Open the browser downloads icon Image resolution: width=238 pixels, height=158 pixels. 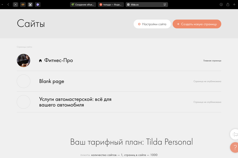(221, 4)
